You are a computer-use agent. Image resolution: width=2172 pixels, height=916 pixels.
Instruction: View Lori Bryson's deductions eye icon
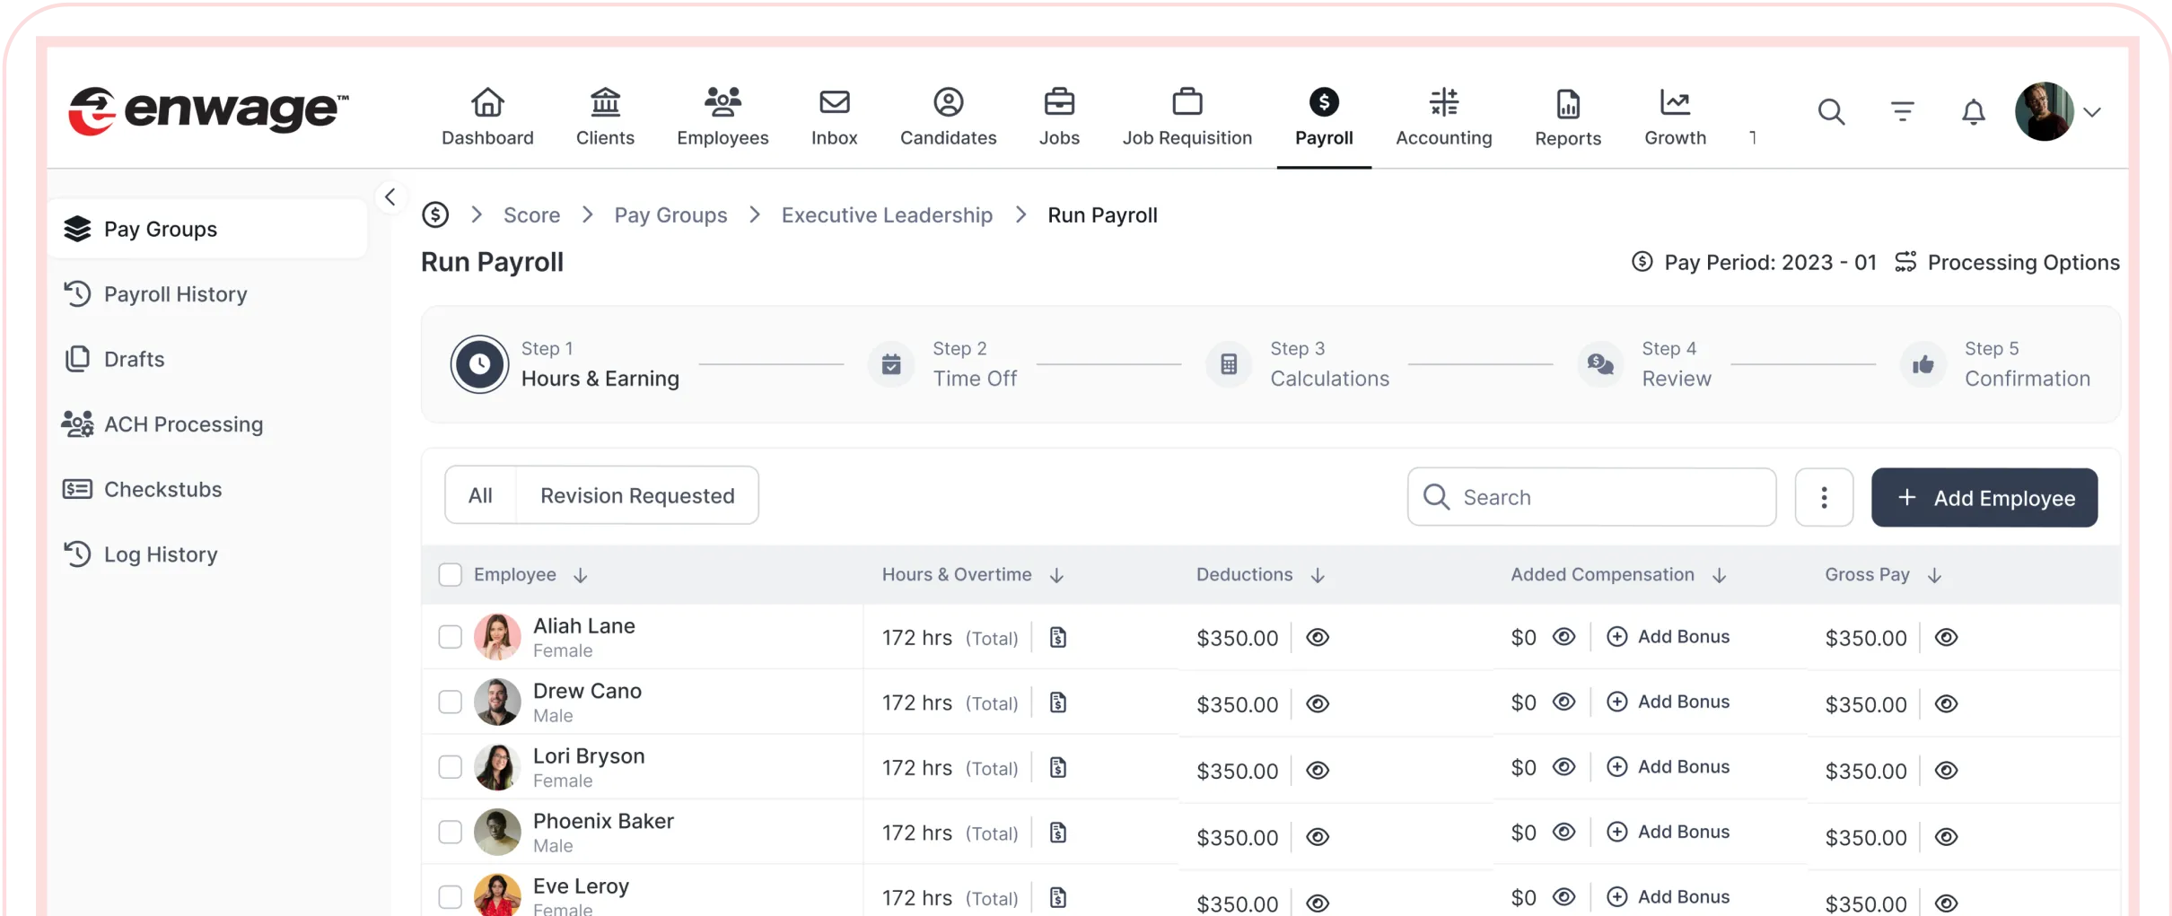tap(1318, 771)
